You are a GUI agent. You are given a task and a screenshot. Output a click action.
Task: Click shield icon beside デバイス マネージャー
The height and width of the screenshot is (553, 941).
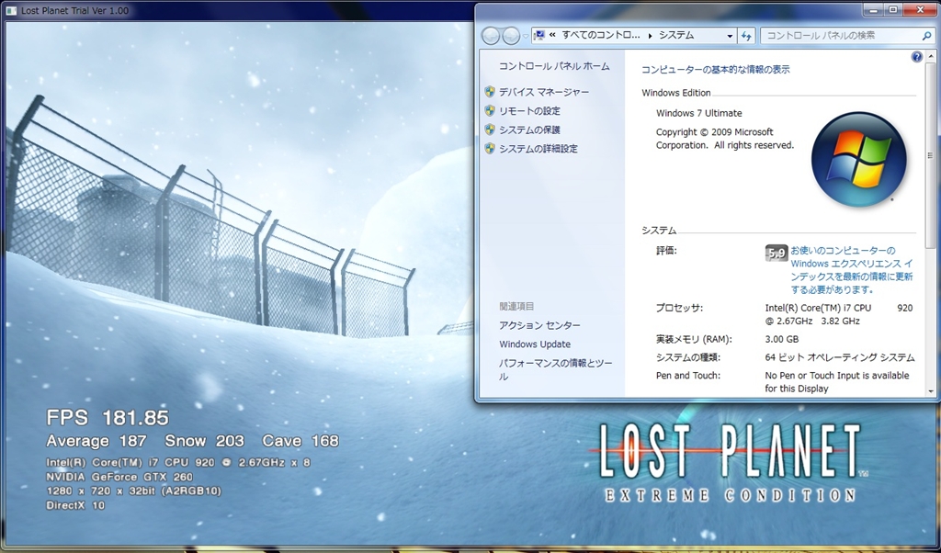[490, 92]
